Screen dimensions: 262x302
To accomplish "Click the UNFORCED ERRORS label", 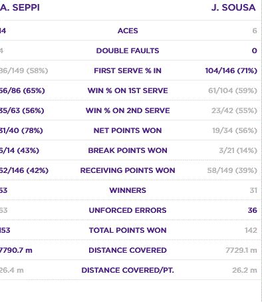I will [x=128, y=210].
